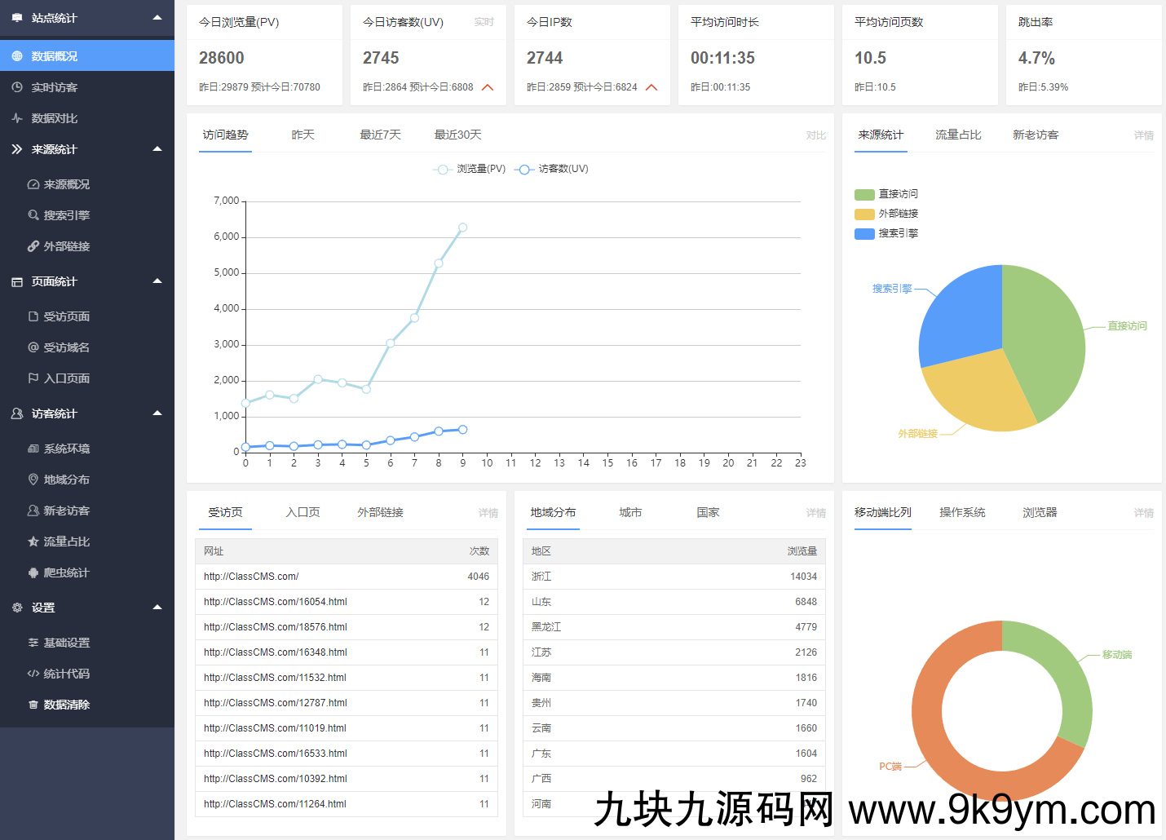Click the pulse icon for 数据对比
This screenshot has height=840, width=1166.
tap(17, 118)
